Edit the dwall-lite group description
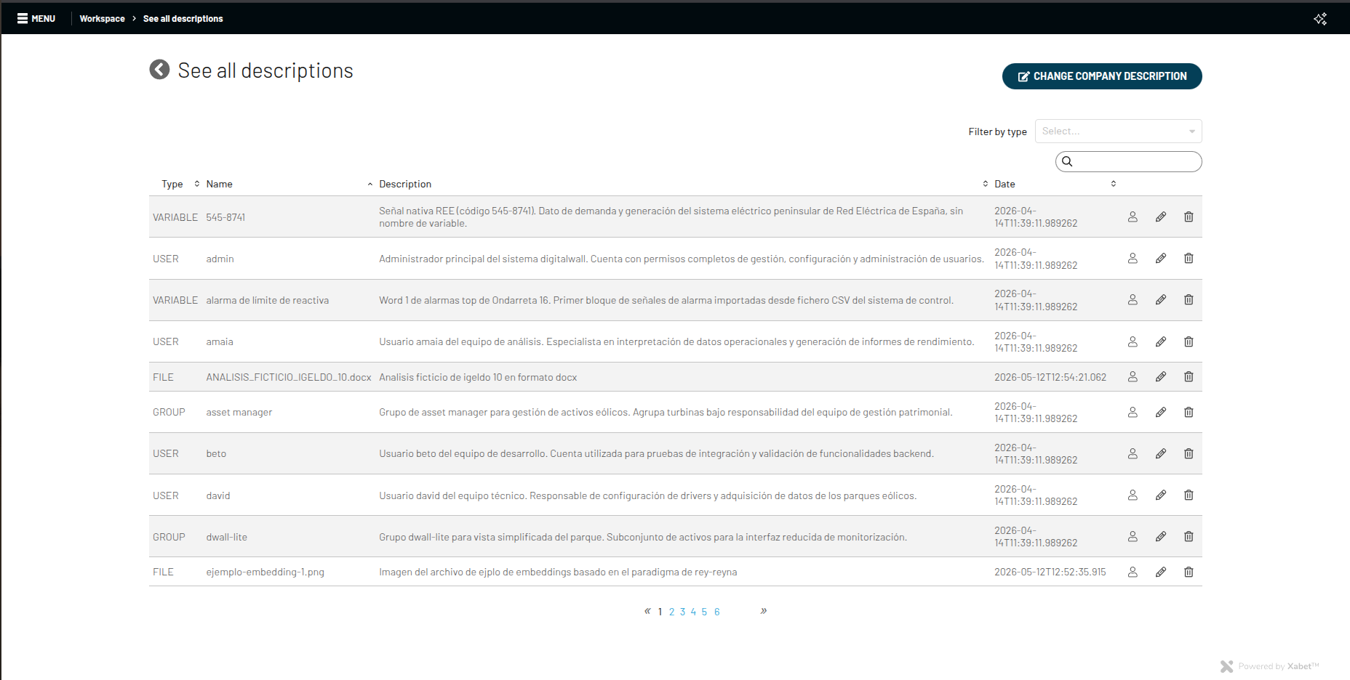Screen dimensions: 1350x680 1161,536
